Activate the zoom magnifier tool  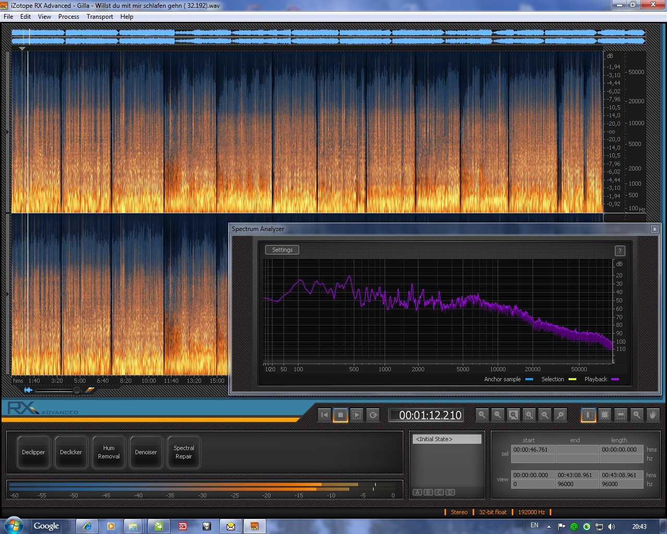(x=637, y=415)
